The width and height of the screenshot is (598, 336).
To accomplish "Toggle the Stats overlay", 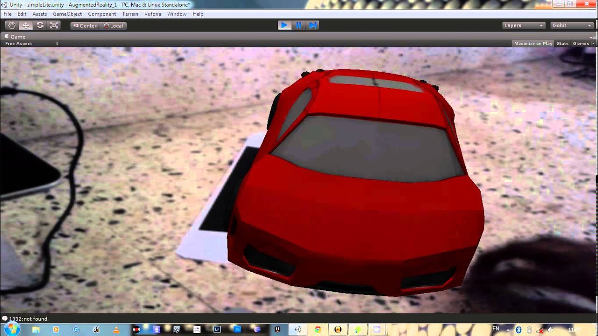I will 562,43.
